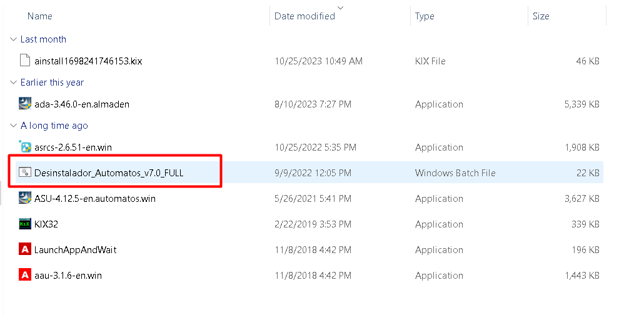Click the asrcs-2.6.51-en.win application icon
This screenshot has width=634, height=315.
click(x=25, y=147)
